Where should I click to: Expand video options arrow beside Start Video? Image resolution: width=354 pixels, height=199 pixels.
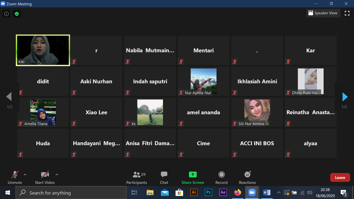click(57, 175)
